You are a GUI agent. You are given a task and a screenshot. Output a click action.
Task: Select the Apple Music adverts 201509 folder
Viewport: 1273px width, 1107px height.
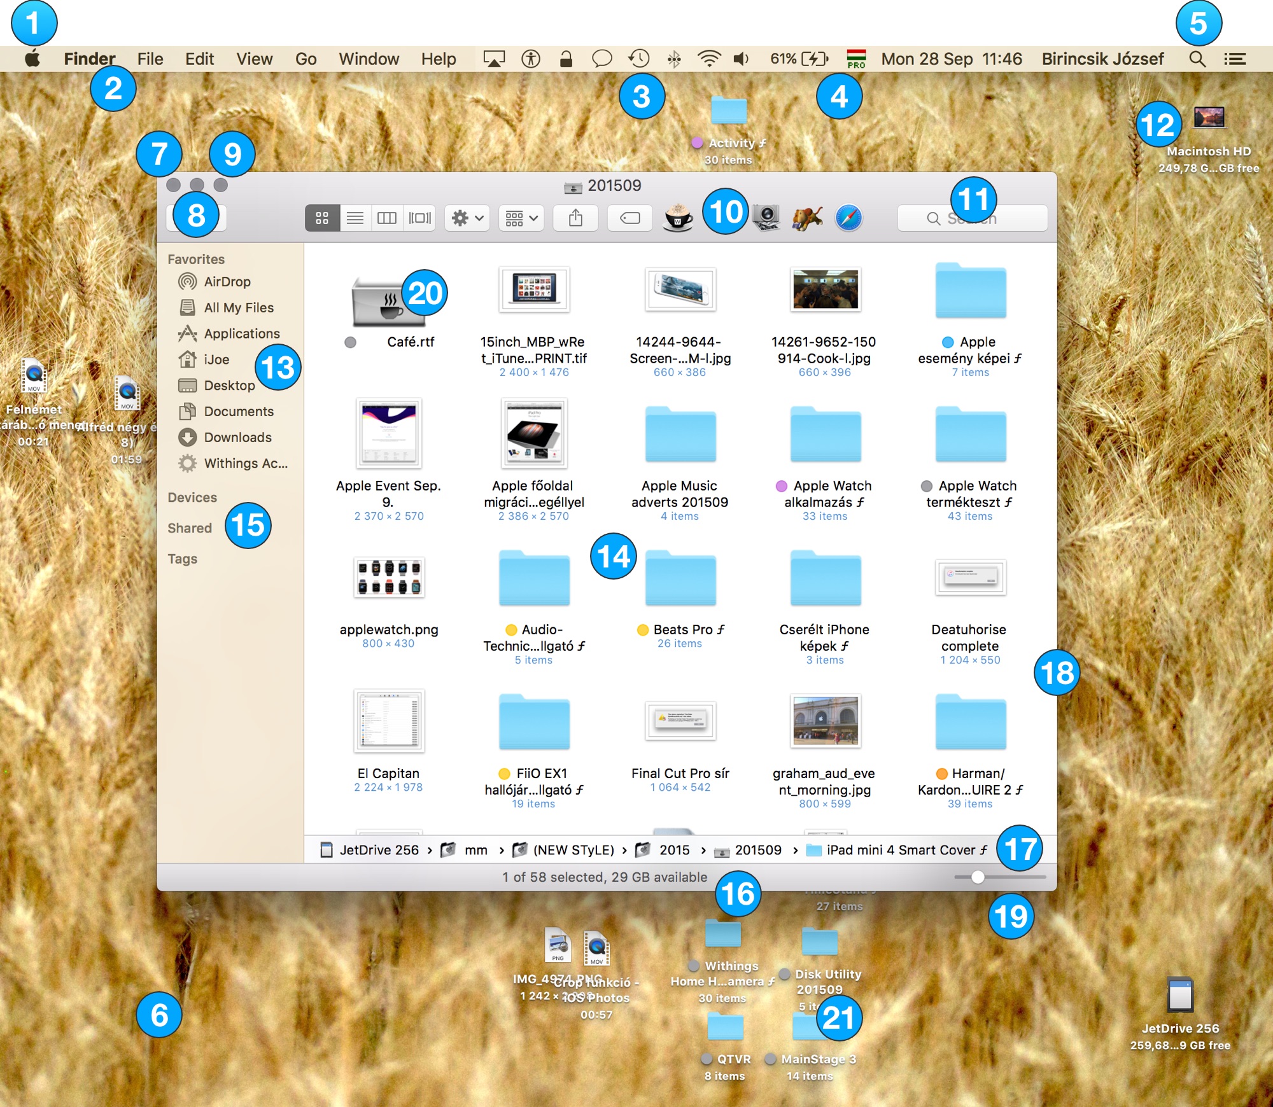point(680,435)
